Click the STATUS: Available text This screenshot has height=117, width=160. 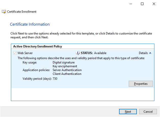94,53
